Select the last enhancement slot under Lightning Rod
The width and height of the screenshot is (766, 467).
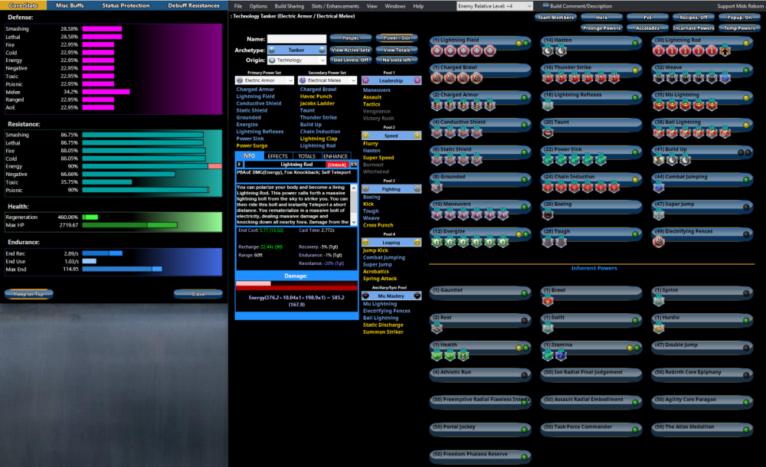coord(725,51)
